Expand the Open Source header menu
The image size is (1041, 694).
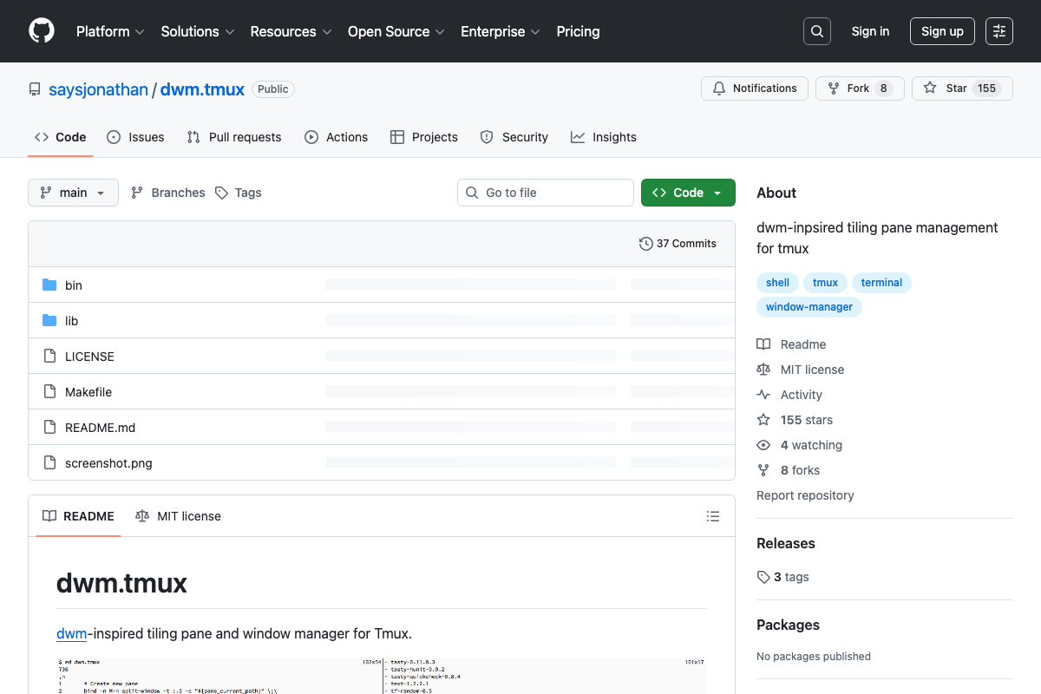396,31
